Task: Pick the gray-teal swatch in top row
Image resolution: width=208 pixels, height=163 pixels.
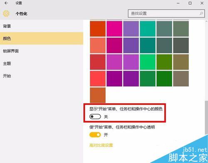Action: tap(164, 29)
